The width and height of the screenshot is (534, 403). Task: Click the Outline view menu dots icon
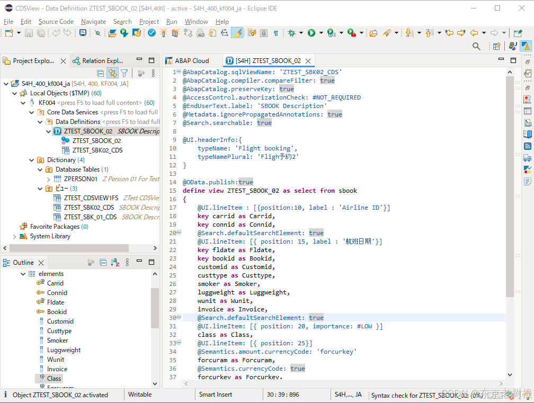click(x=127, y=263)
